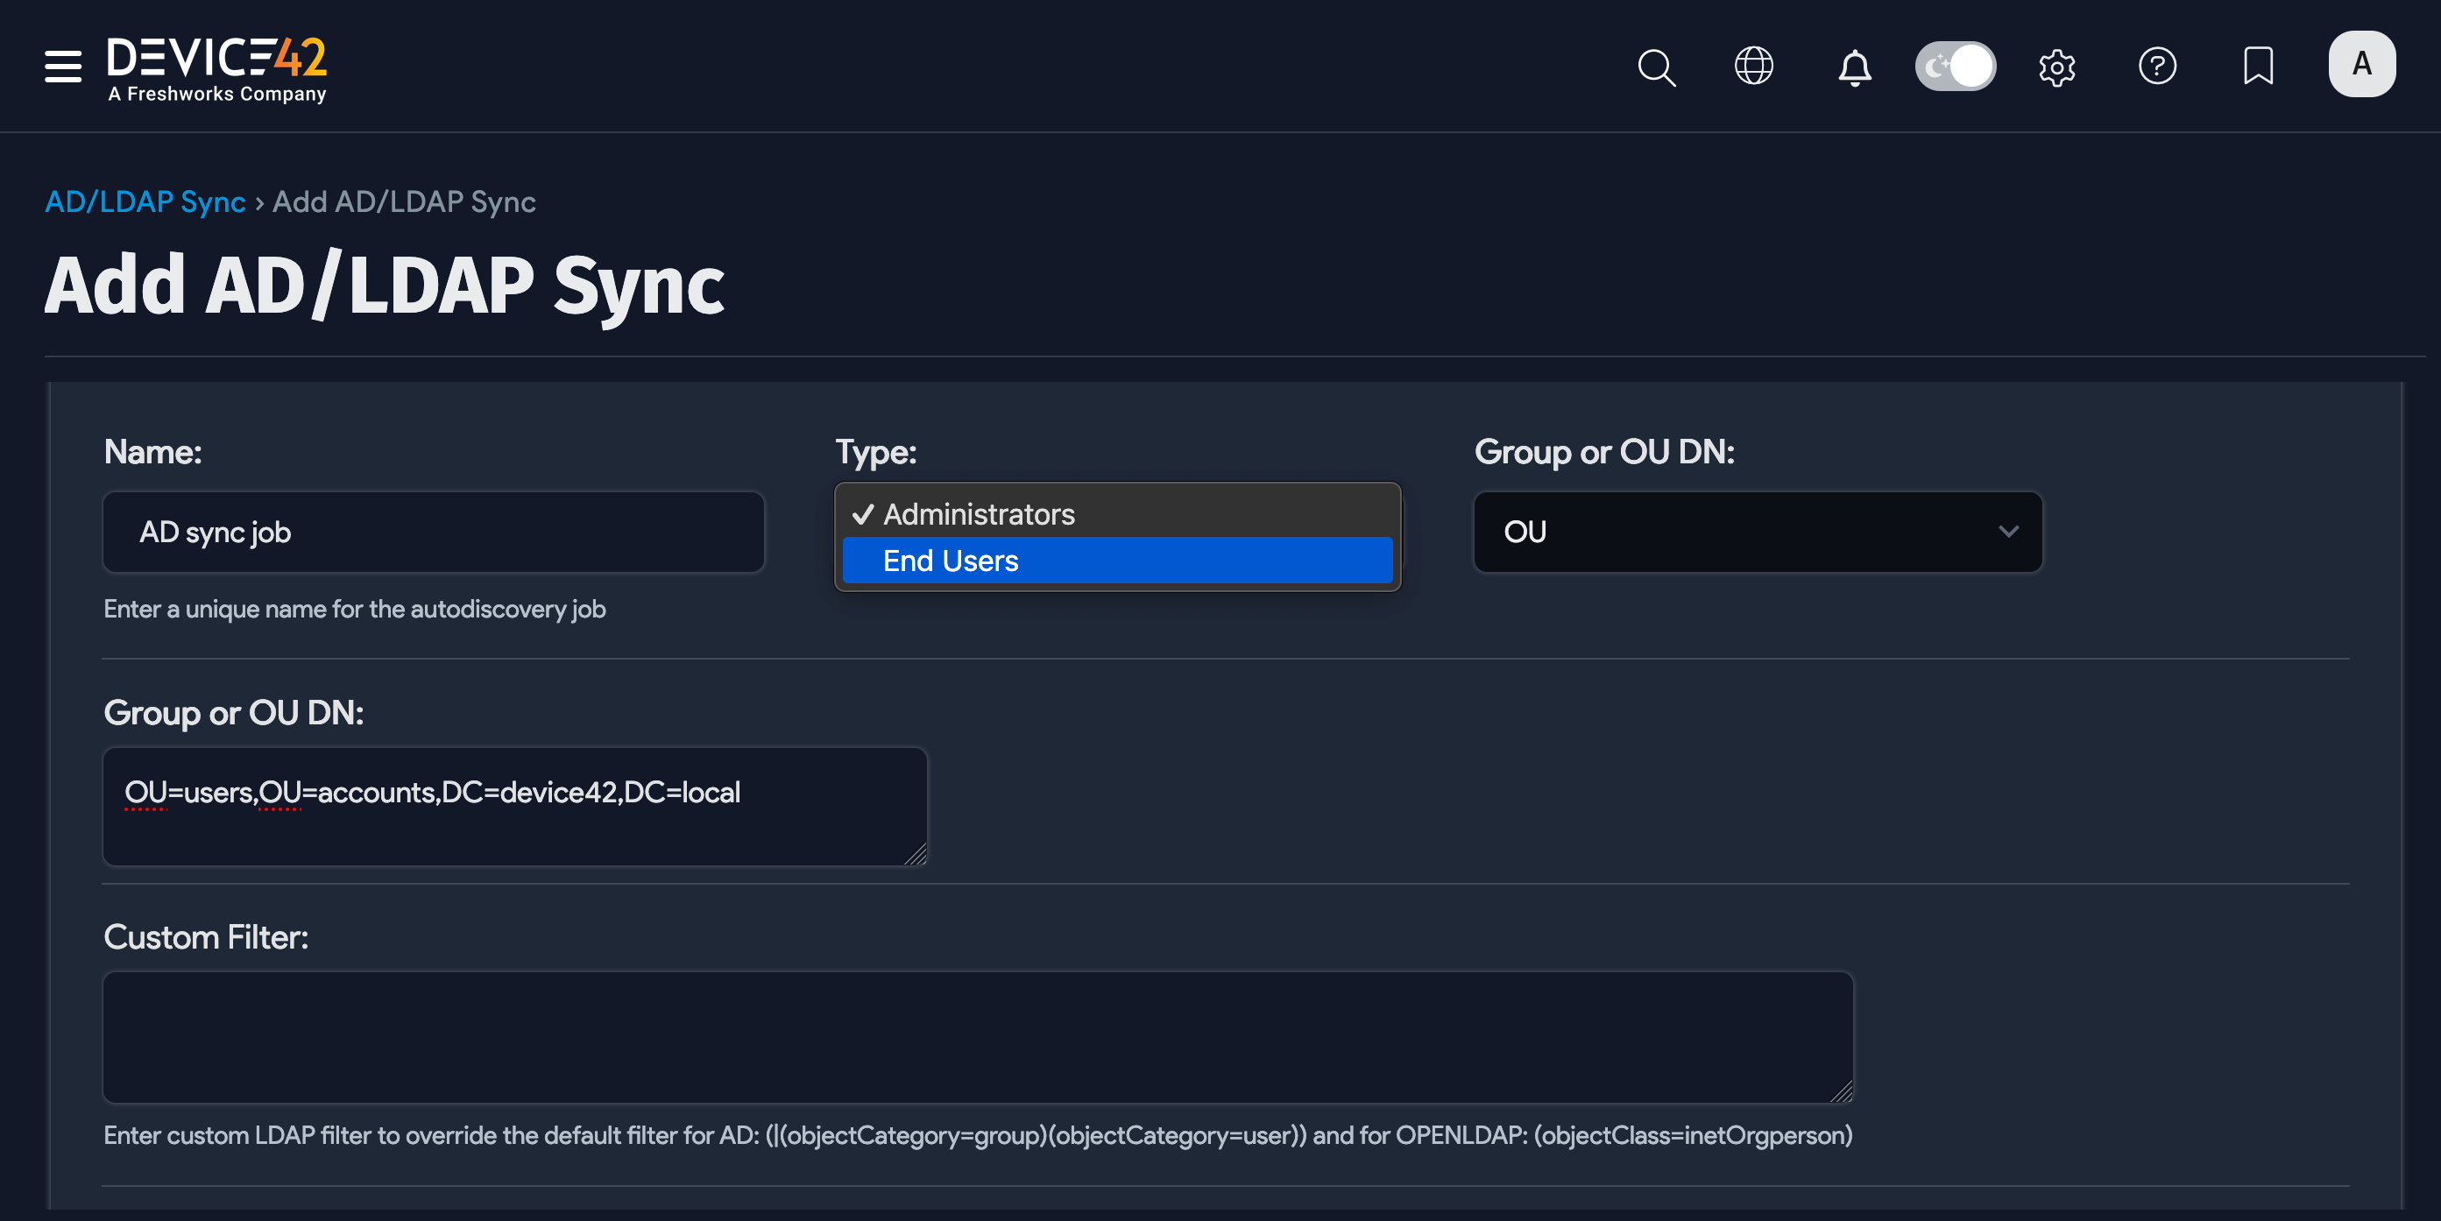Toggle dark mode off
This screenshot has width=2441, height=1221.
coord(1955,66)
